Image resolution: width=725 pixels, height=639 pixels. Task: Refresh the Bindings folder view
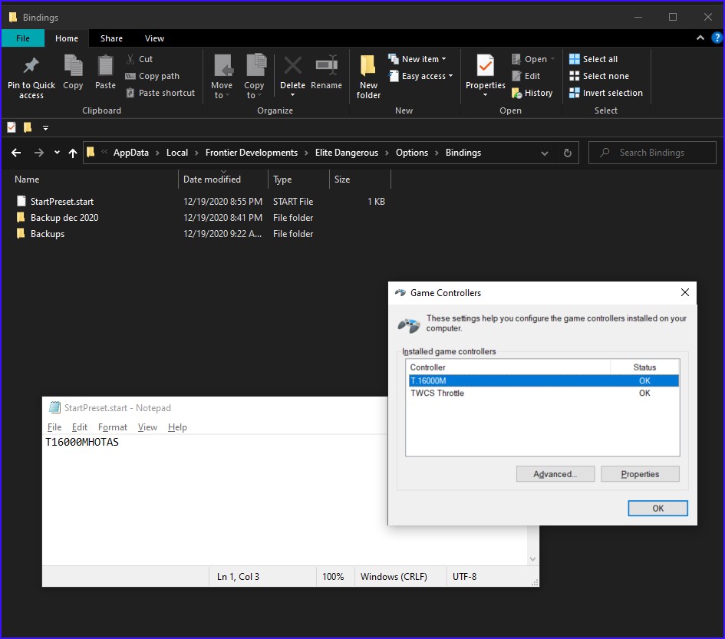(567, 153)
